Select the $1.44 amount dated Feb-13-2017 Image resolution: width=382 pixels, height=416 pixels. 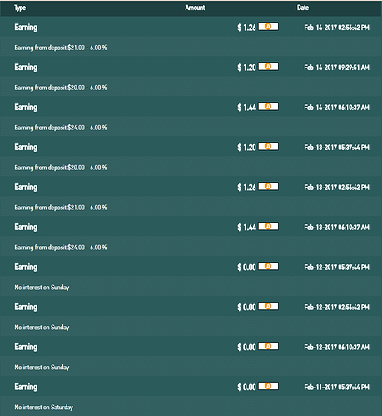pyautogui.click(x=246, y=228)
